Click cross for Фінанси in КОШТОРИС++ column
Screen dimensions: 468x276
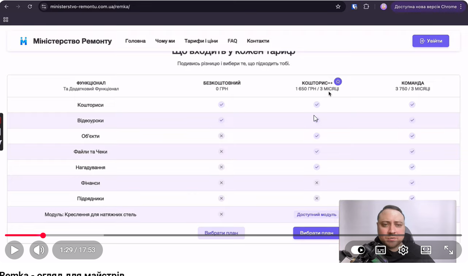click(317, 183)
